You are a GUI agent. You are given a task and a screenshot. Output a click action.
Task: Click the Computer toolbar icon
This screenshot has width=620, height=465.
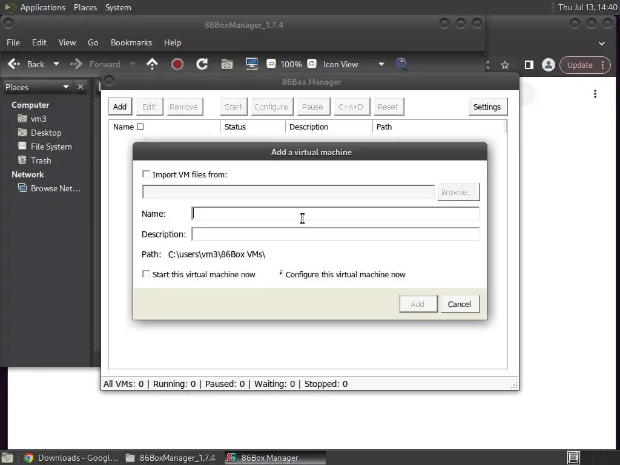pos(252,64)
